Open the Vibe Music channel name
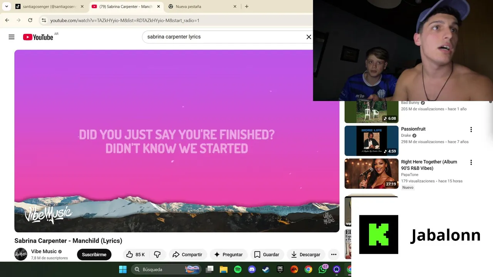493x277 pixels. [x=44, y=252]
